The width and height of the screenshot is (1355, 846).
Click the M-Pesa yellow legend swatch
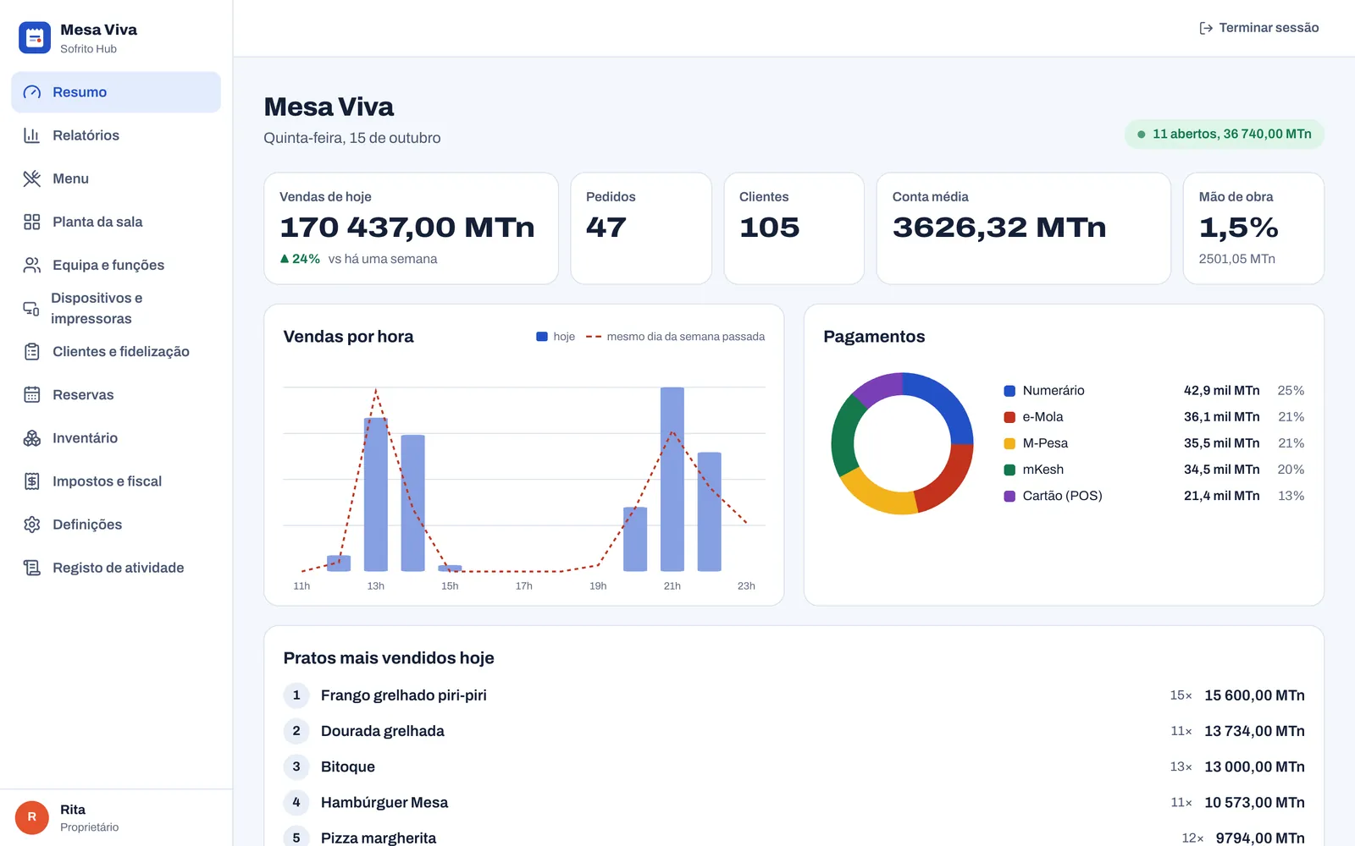(x=1009, y=443)
